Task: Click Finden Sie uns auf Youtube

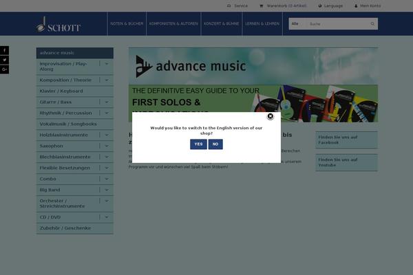Action: tap(346, 162)
